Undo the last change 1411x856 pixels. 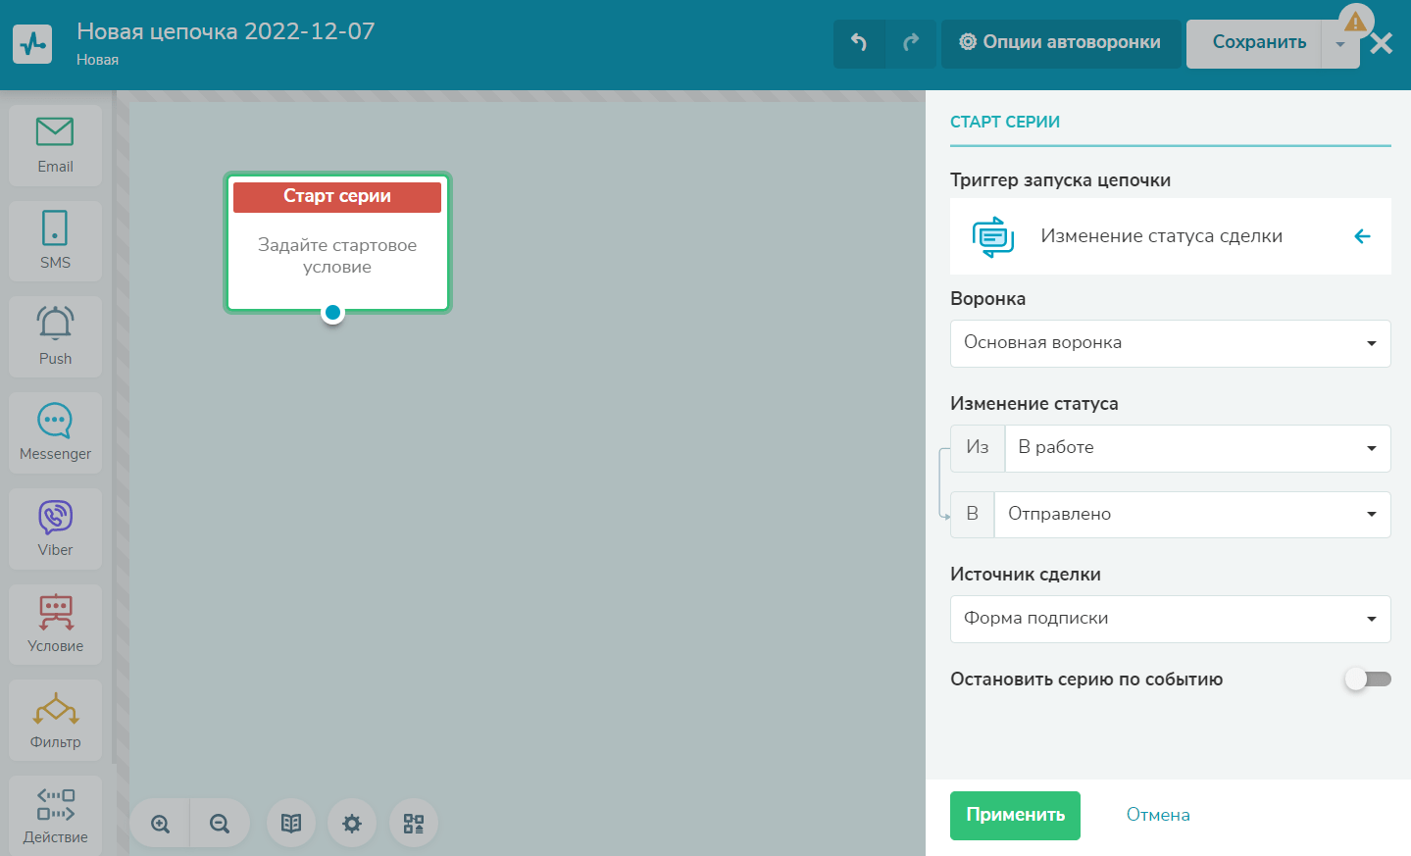pyautogui.click(x=859, y=43)
